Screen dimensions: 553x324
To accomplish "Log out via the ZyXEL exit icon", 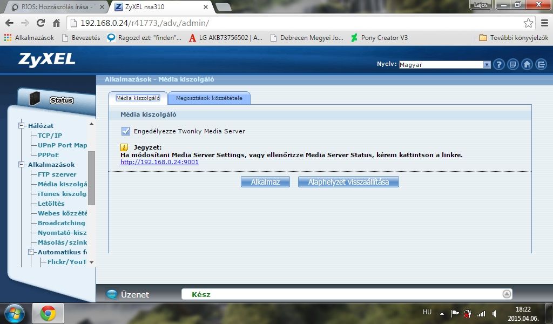I will (x=541, y=64).
